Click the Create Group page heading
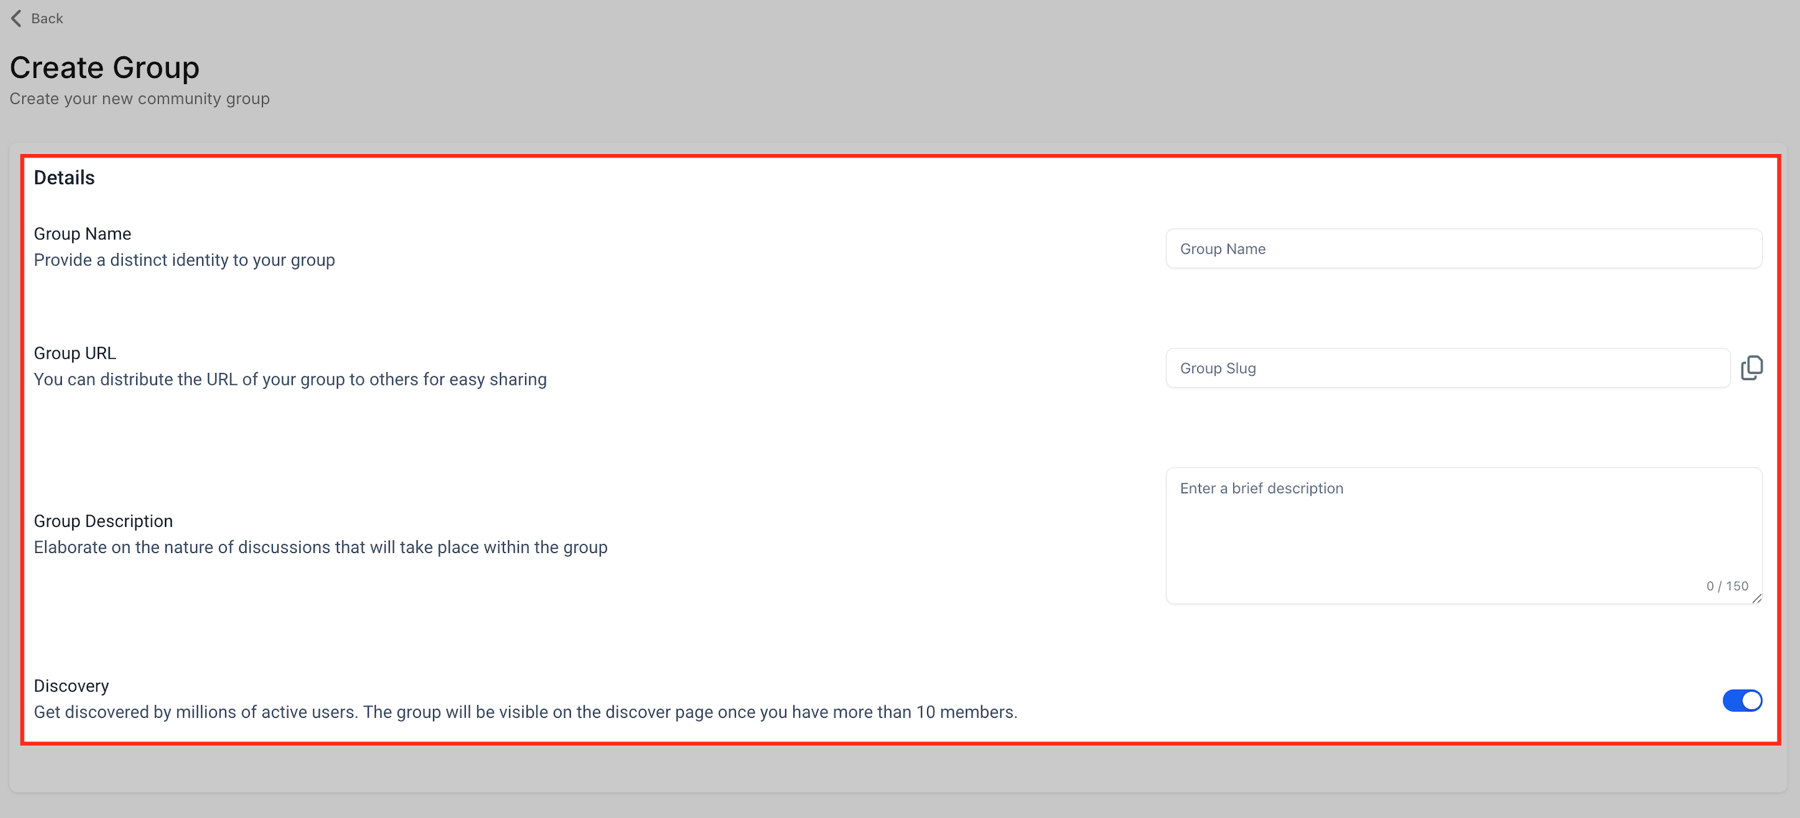 click(x=105, y=68)
